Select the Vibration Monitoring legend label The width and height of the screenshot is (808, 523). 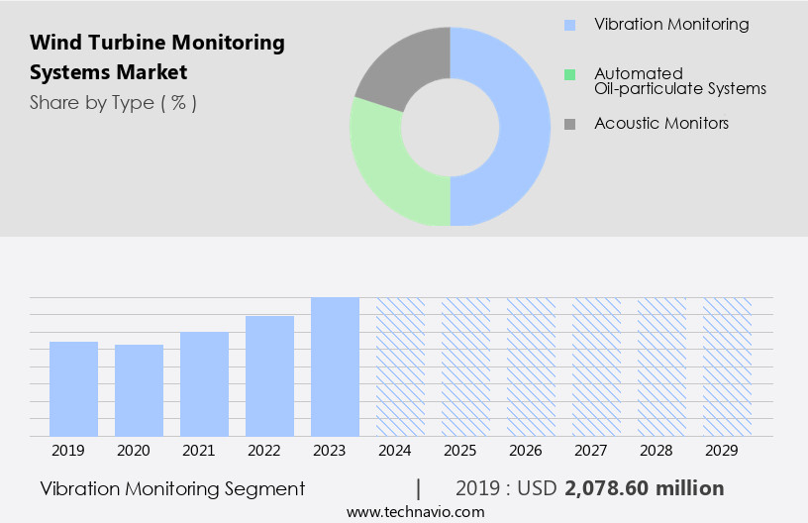click(x=670, y=25)
